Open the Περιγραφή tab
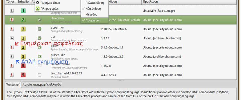This screenshot has height=100, width=241. (13, 84)
